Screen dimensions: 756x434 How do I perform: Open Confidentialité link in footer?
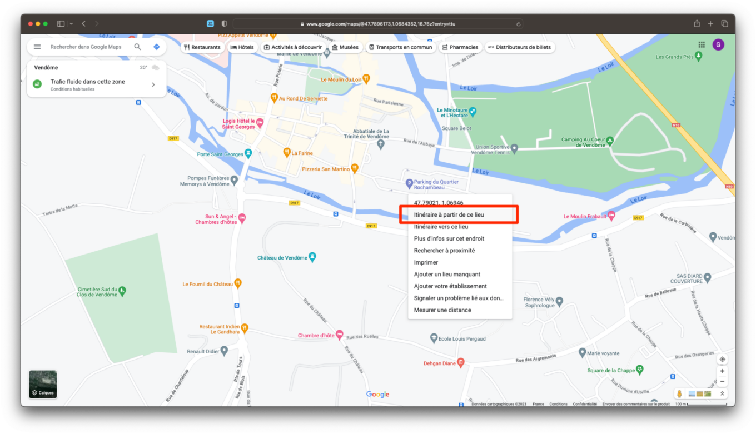585,404
